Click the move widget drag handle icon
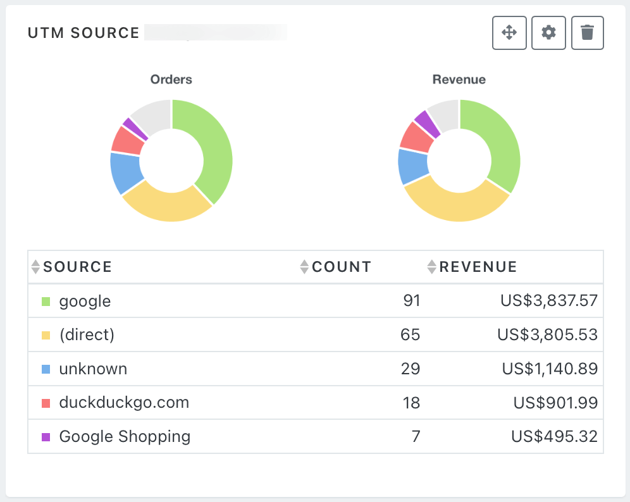Screen dimensions: 630x502 [x=509, y=33]
